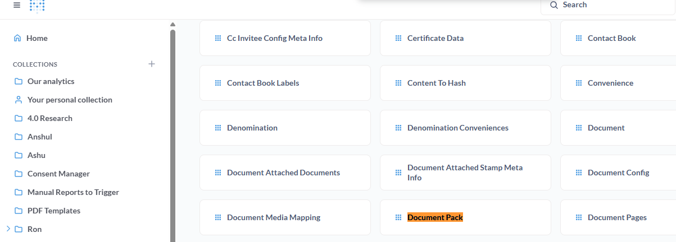The width and height of the screenshot is (676, 242).
Task: Click the Home icon in sidebar
Action: (17, 38)
